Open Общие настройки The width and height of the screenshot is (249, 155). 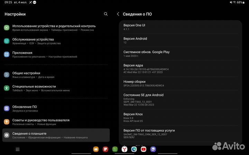point(26,75)
